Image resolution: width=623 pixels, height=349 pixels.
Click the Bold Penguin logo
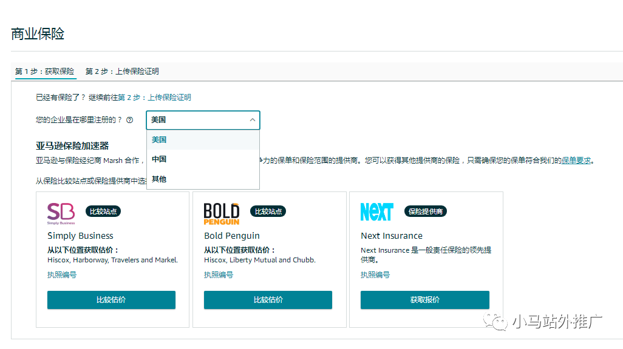click(x=222, y=213)
